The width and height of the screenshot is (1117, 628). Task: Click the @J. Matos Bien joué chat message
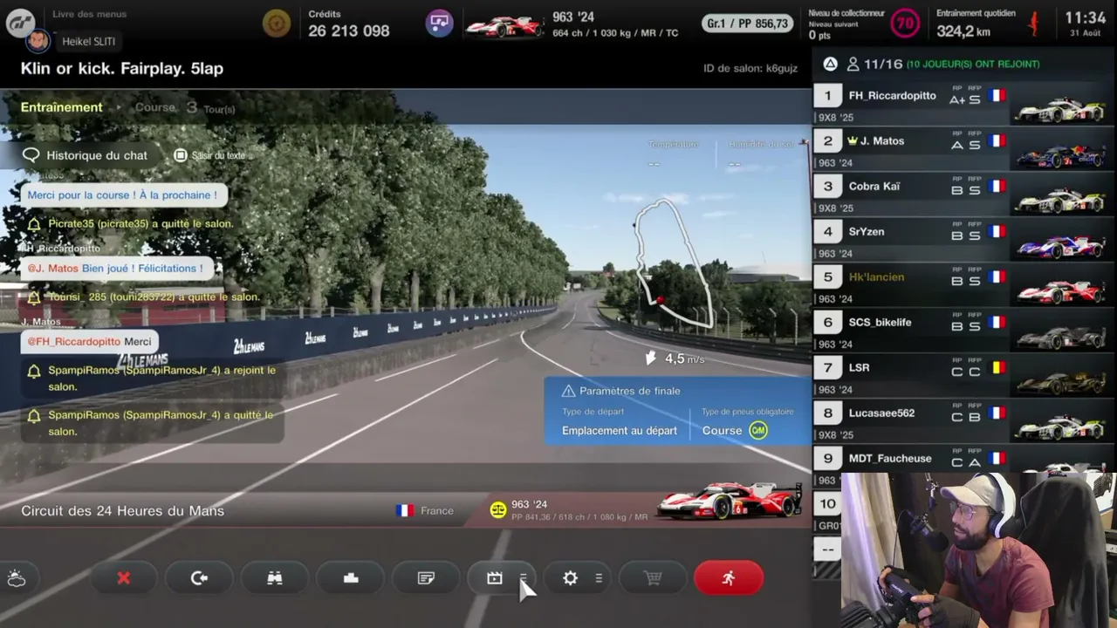point(115,269)
